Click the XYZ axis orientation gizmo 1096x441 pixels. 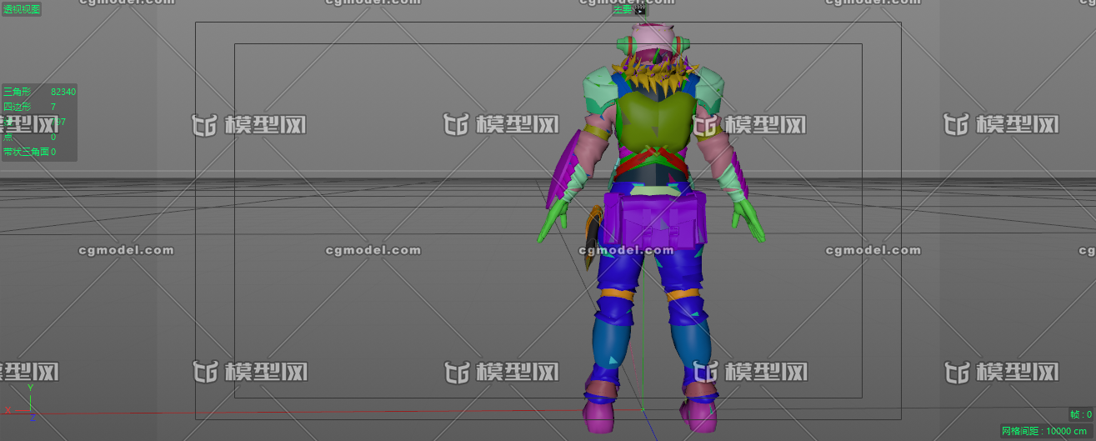(23, 403)
